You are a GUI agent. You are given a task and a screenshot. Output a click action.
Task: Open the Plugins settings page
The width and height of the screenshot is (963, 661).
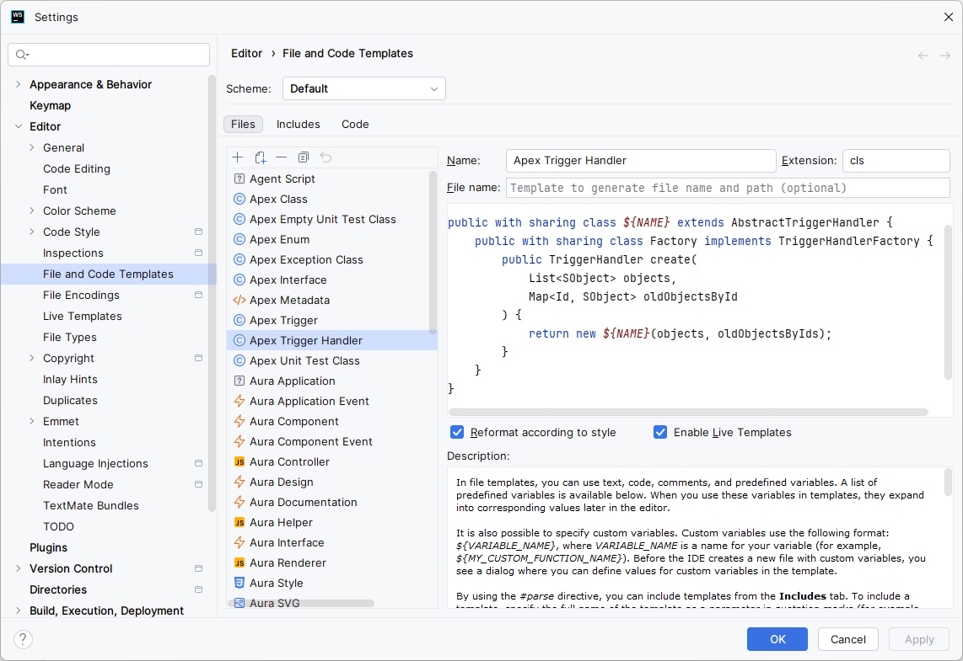[49, 547]
